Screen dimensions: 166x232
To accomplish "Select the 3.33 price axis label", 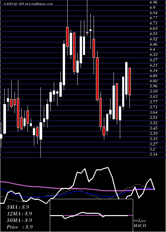I will (x=154, y=139).
